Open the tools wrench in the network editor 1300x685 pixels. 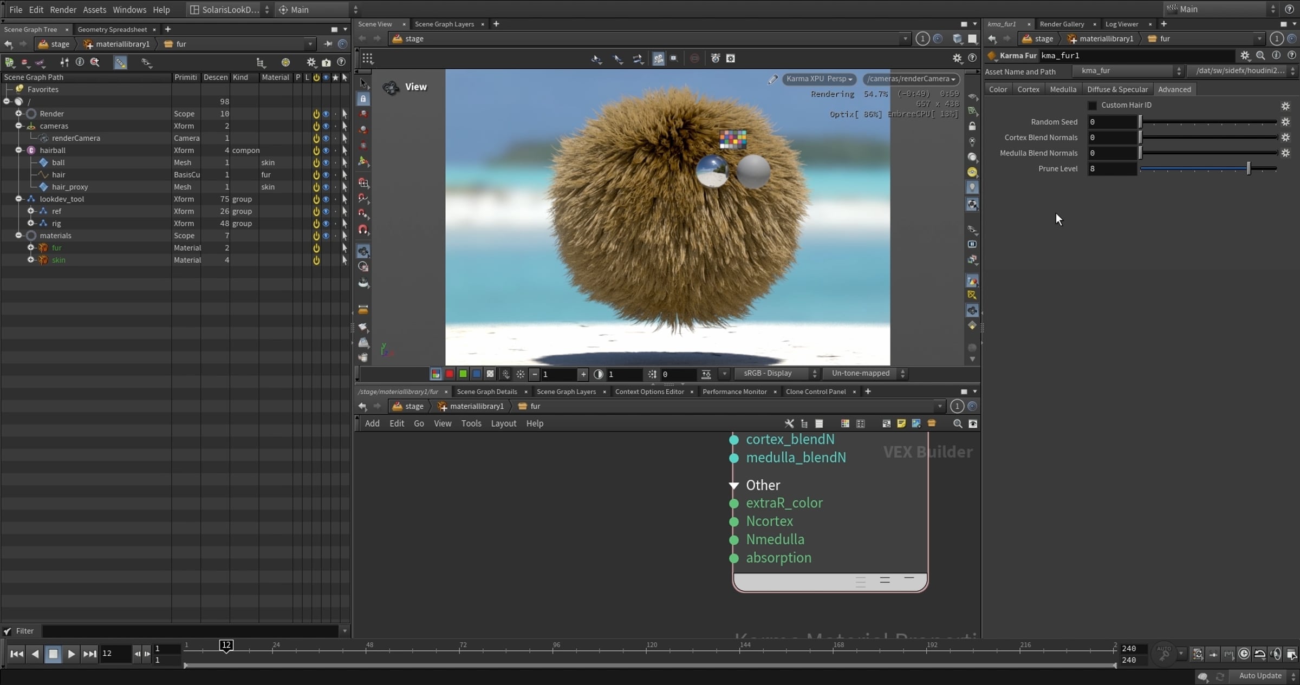click(x=789, y=423)
